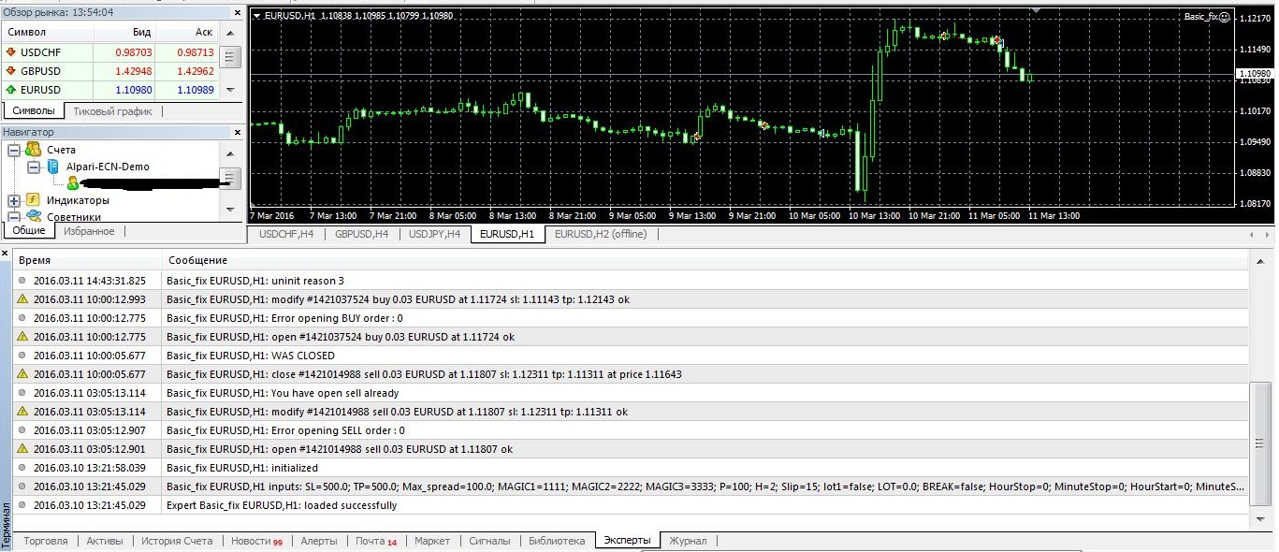Open the Сигналы terminal tab

(x=490, y=541)
